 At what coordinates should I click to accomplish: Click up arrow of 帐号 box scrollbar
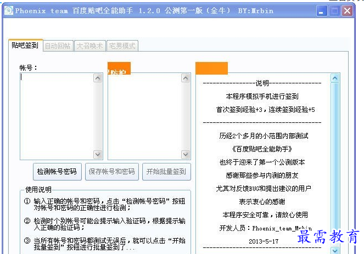[x=98, y=78]
